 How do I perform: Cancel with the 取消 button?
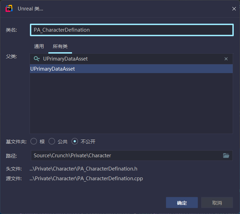217,203
